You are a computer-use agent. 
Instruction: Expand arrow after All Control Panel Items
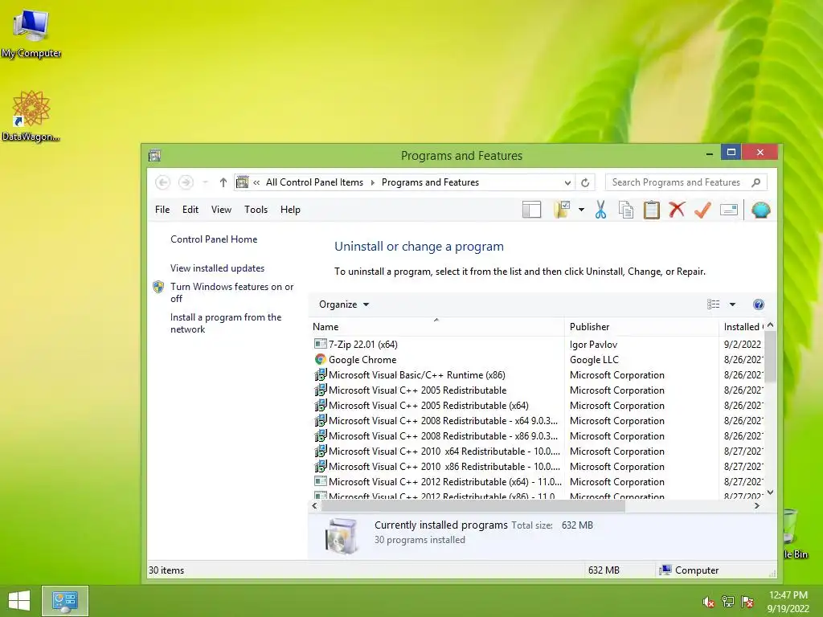(x=373, y=182)
